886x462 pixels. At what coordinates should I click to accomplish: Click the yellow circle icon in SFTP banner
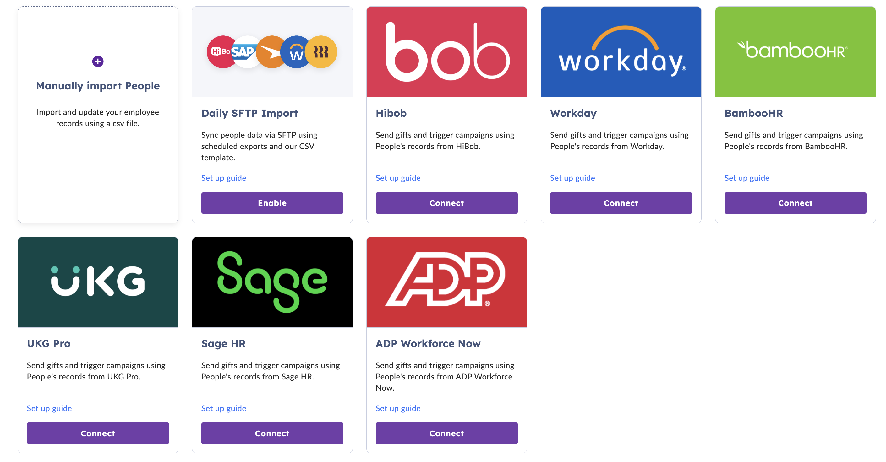[322, 52]
